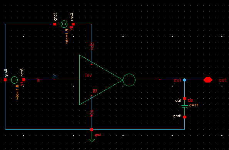The image size is (229, 150).
Task: Select the gnd! terminal of V0
Action: (55, 24)
